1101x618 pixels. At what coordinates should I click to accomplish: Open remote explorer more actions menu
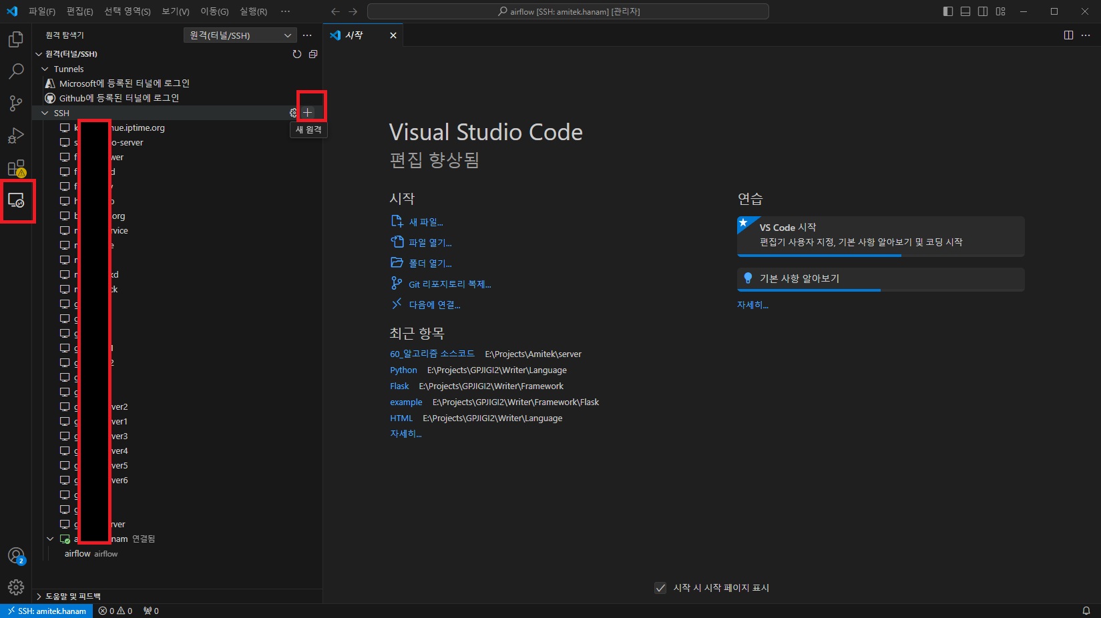(x=307, y=35)
